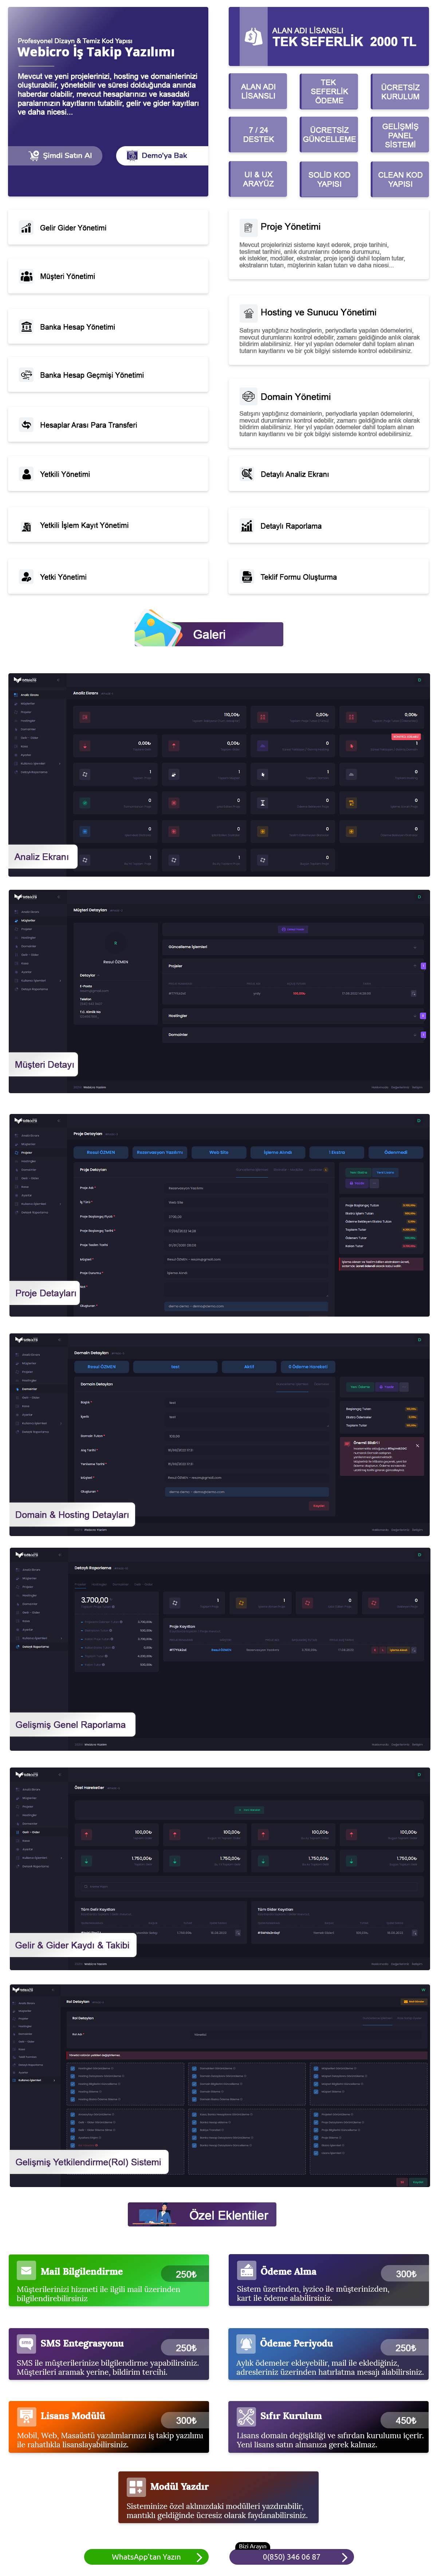
Task: Open the Hesaplar Arası Para Transferi label
Action: [x=88, y=425]
